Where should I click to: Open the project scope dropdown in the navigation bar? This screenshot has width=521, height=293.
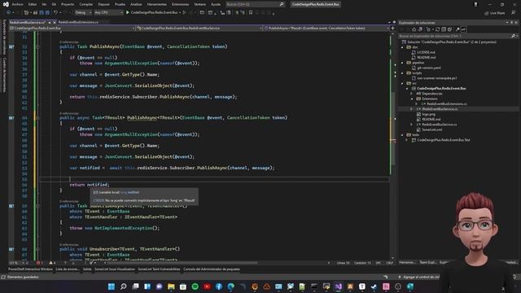(x=72, y=28)
